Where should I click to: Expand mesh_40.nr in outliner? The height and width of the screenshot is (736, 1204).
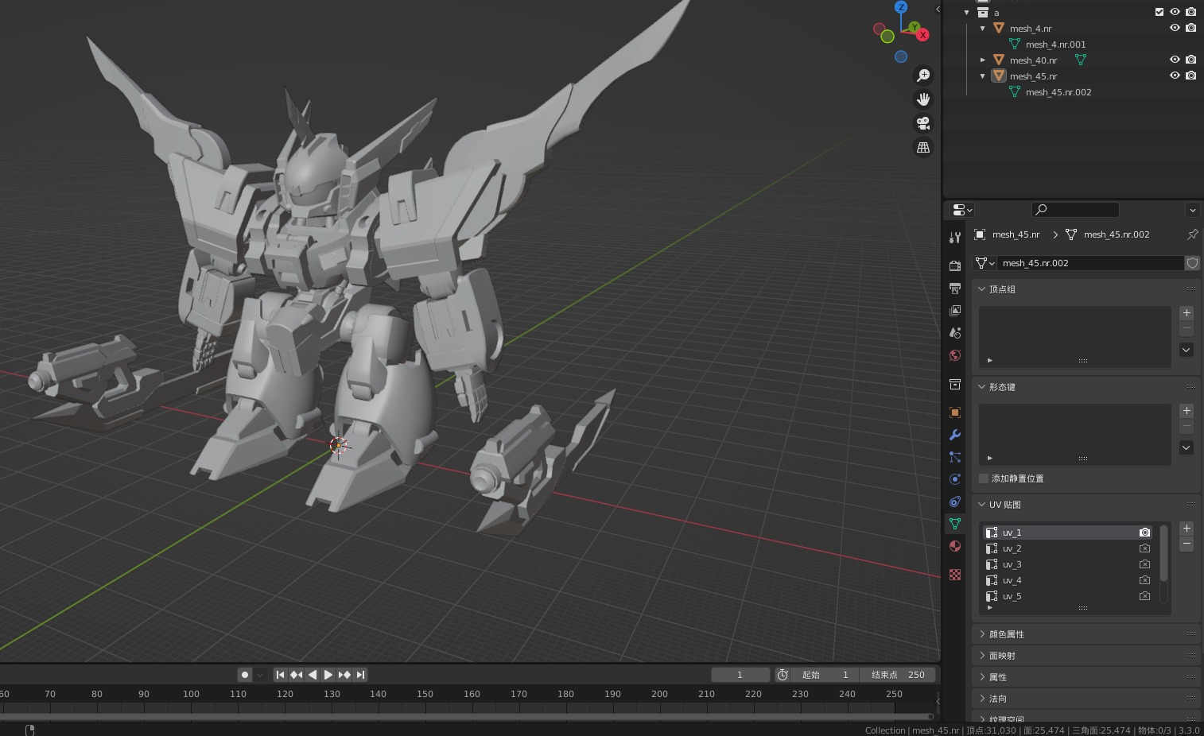983,60
